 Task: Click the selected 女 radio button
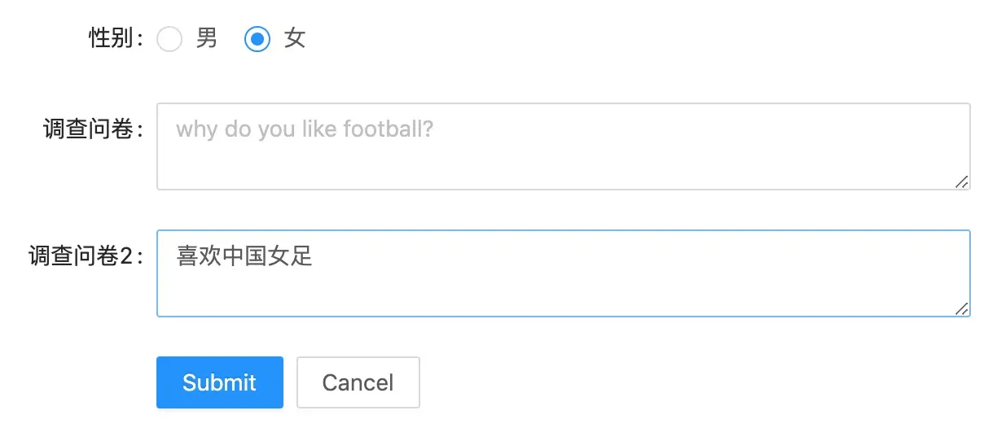coord(257,39)
